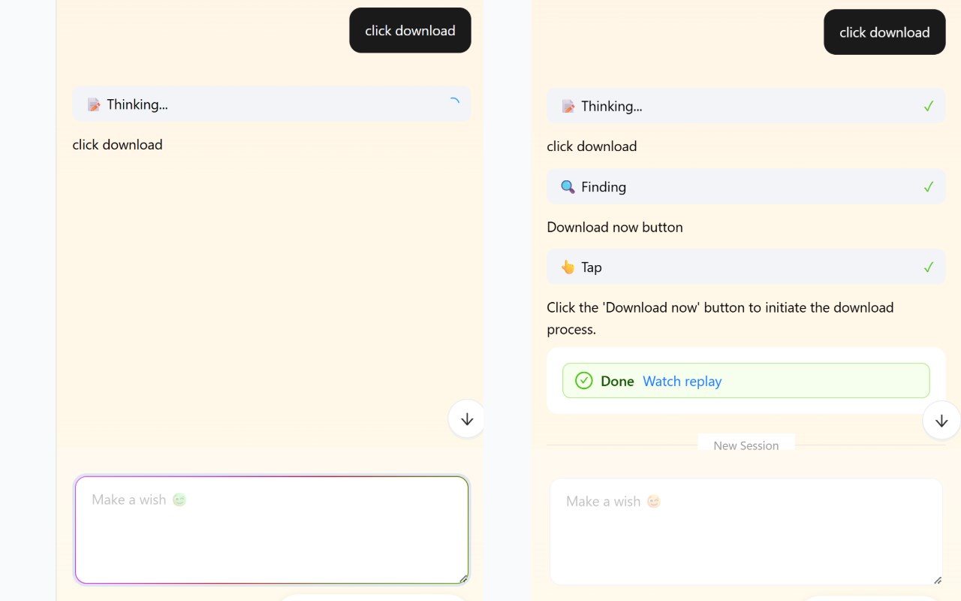Click the "Make a wish" text area in the left panel
The image size is (961, 601).
272,530
